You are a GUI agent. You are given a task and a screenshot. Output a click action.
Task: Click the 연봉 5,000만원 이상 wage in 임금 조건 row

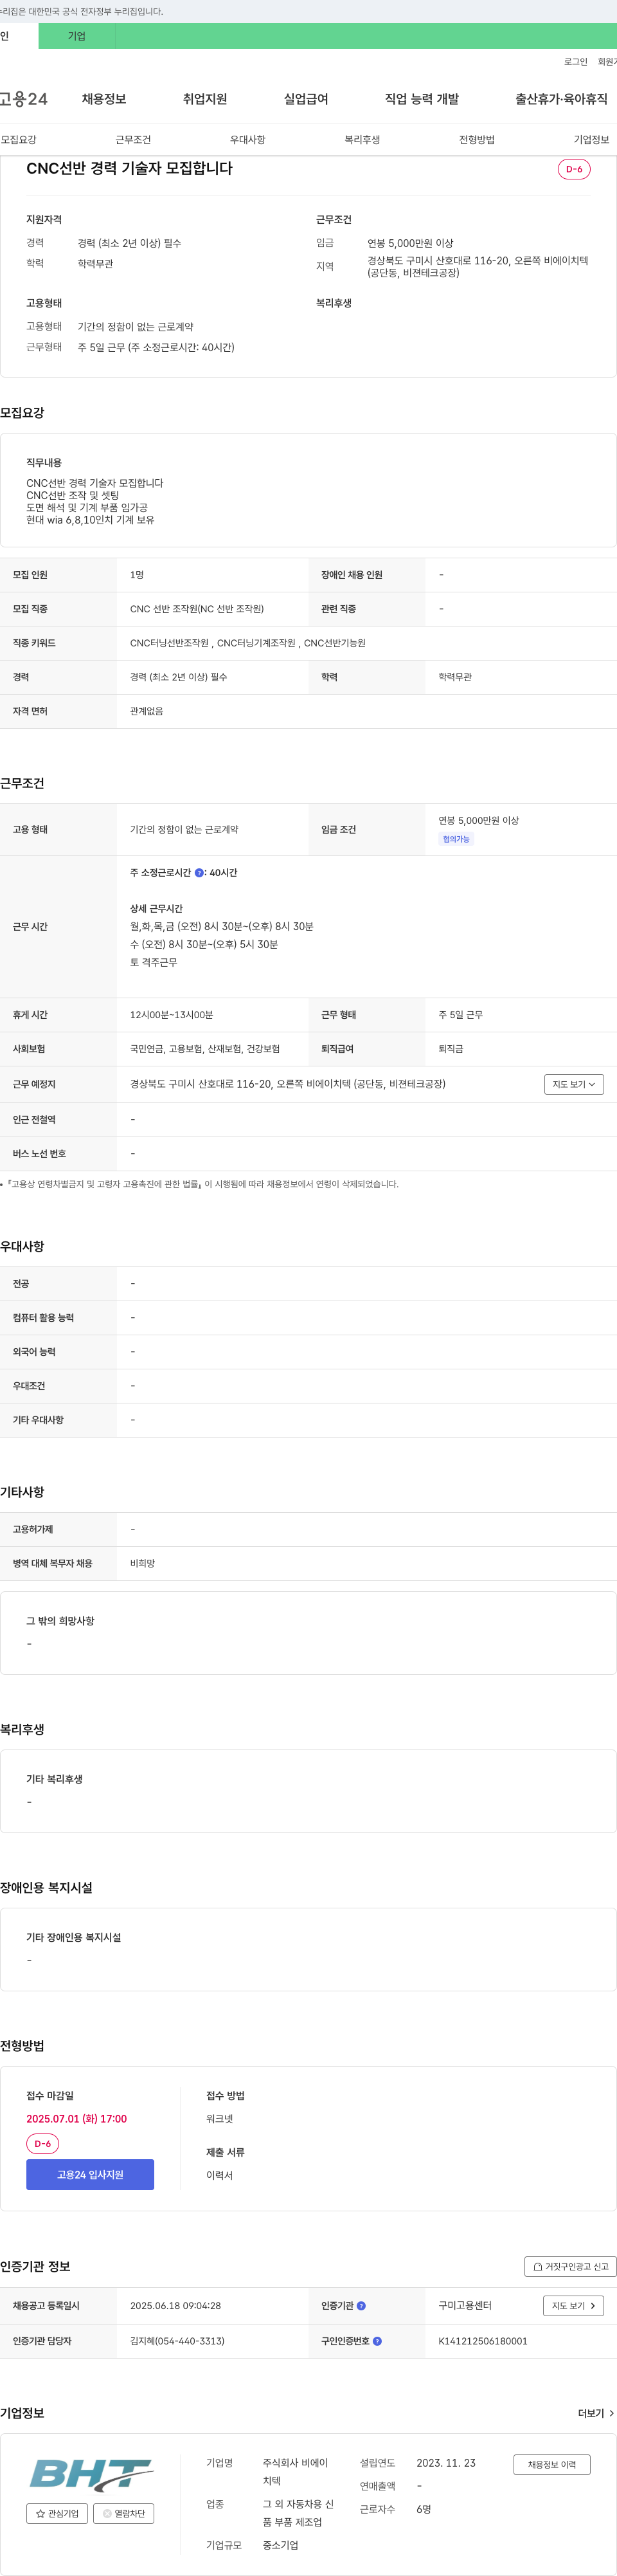tap(478, 821)
